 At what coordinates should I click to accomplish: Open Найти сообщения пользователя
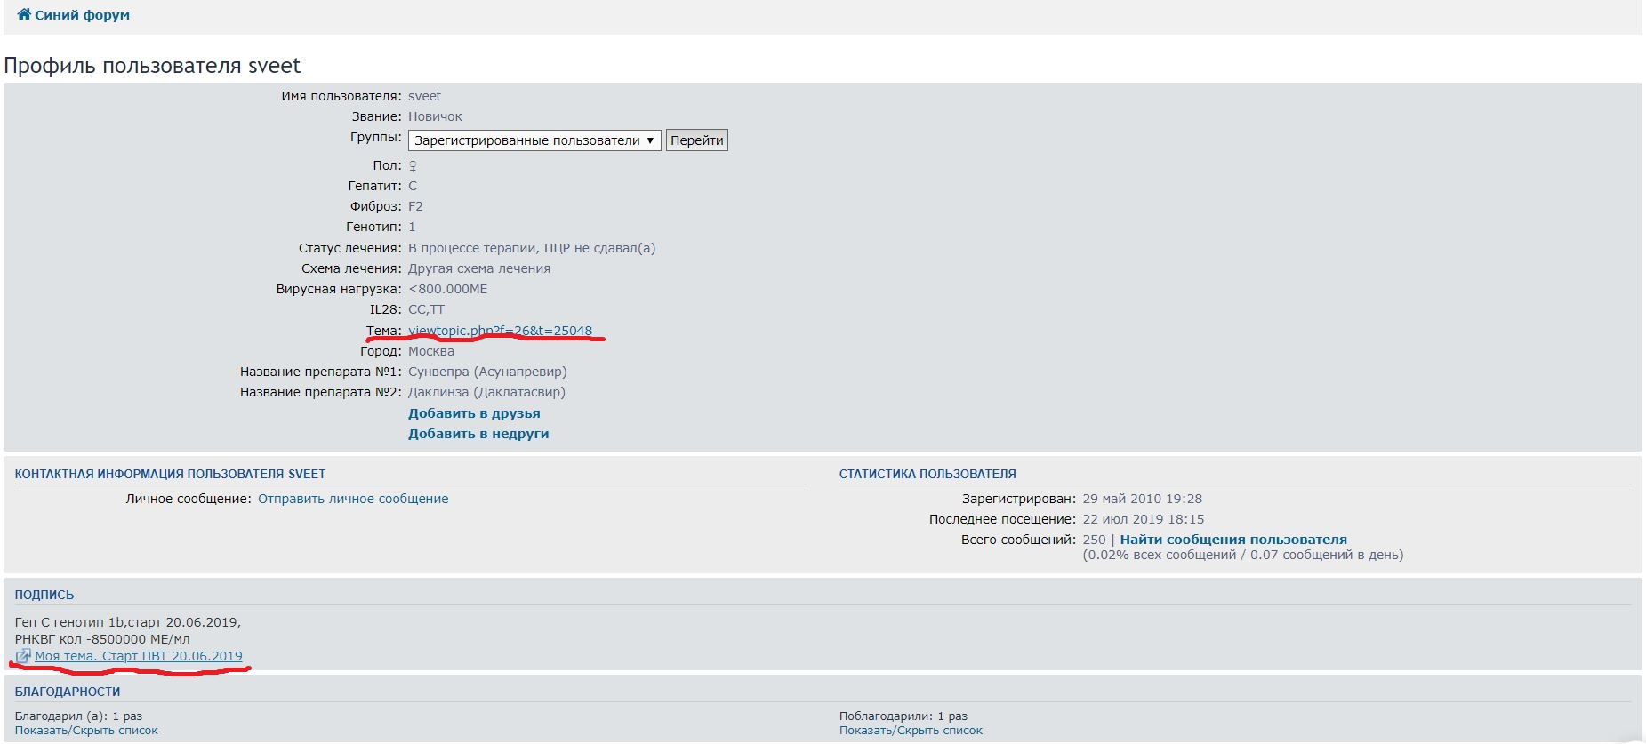pos(1232,540)
